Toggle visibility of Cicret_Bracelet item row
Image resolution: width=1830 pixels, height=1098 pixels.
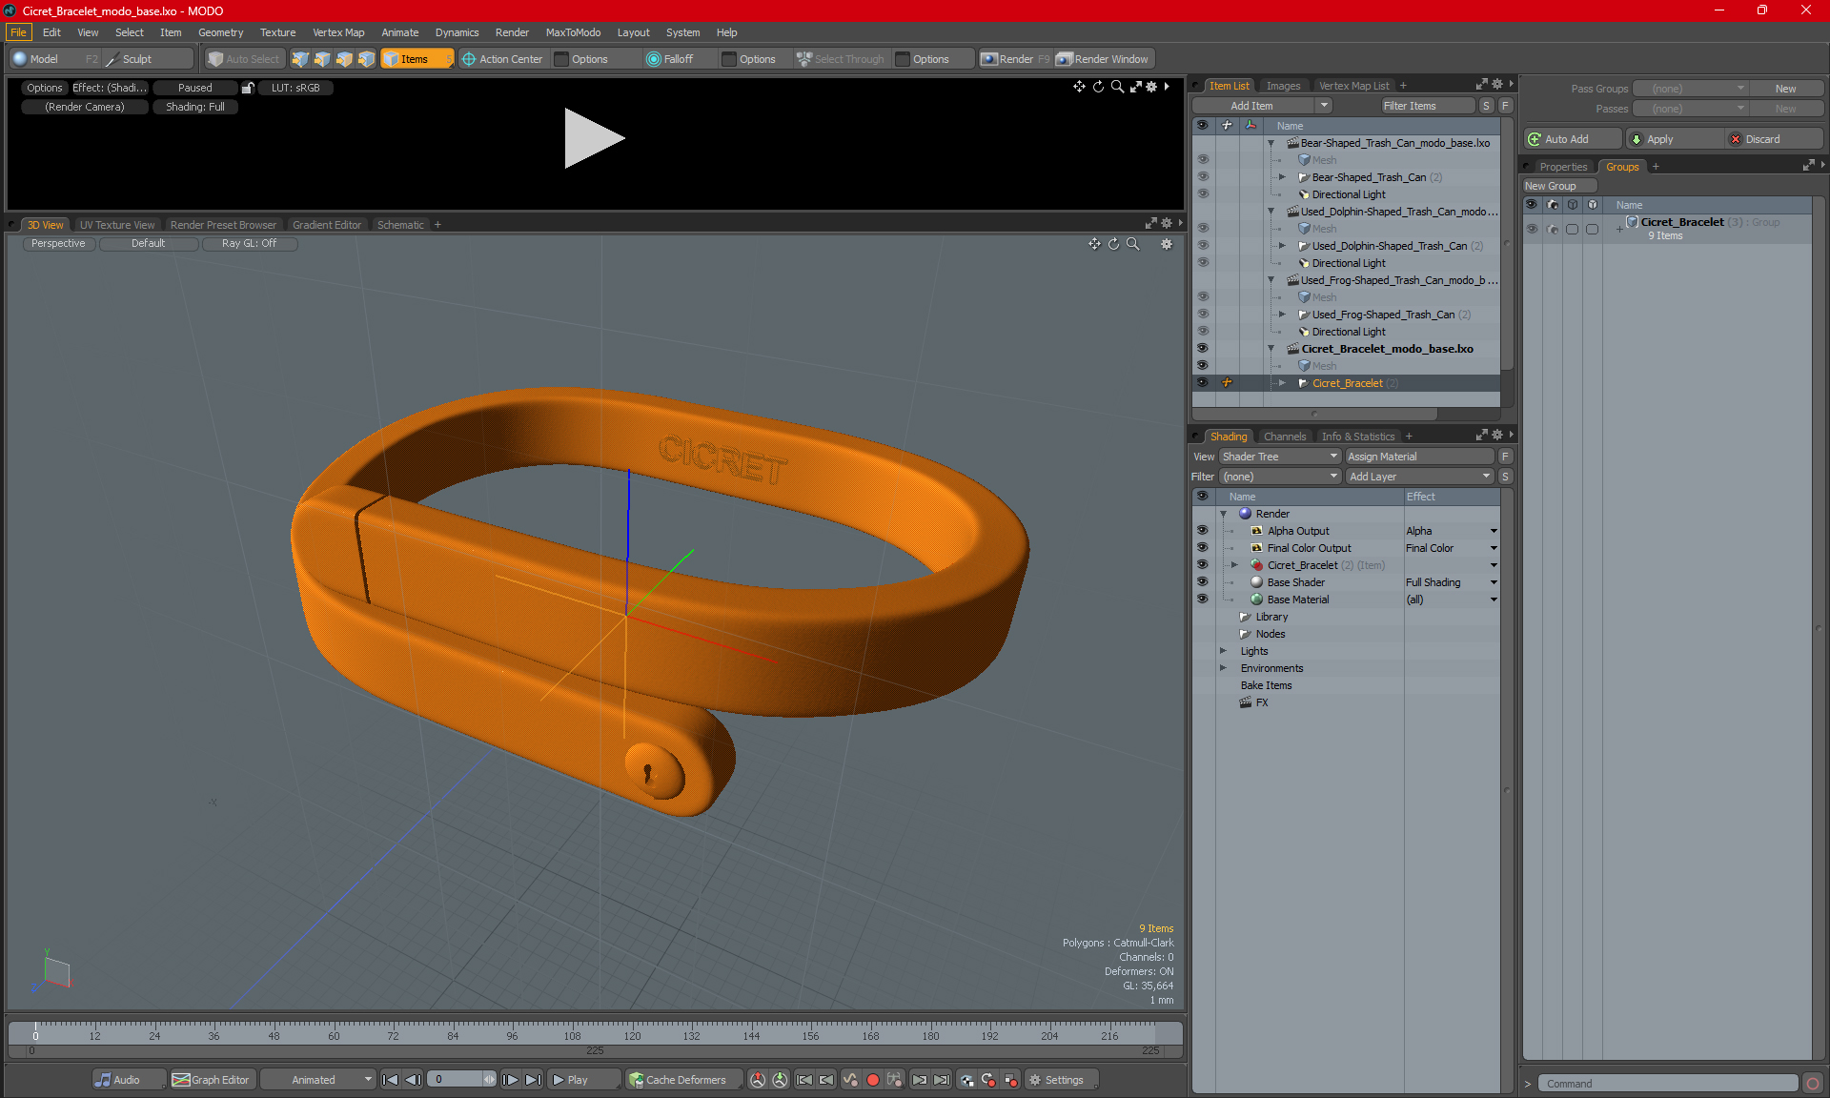coord(1203,383)
